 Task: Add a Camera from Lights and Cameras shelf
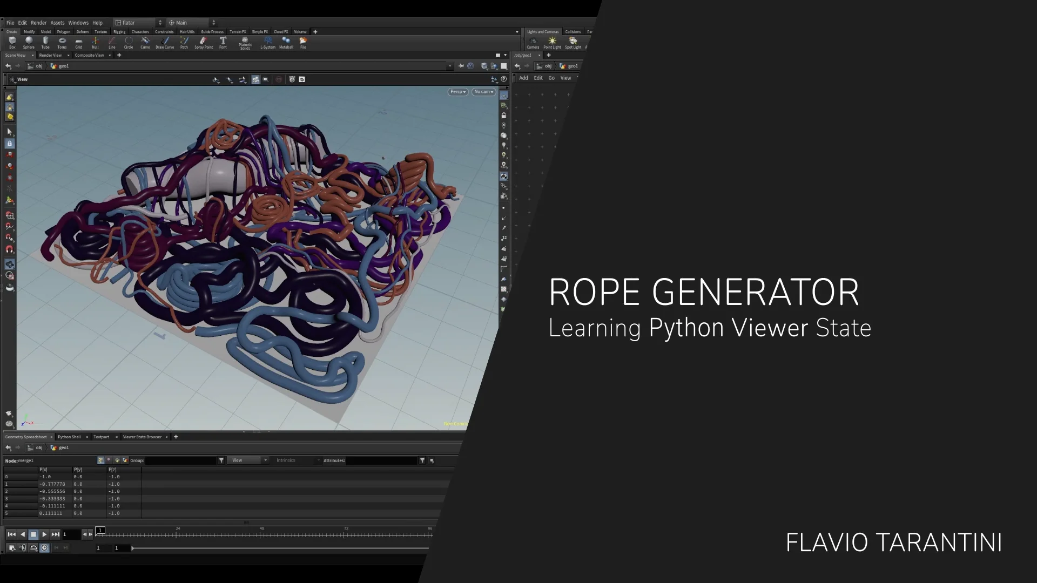[x=533, y=43]
